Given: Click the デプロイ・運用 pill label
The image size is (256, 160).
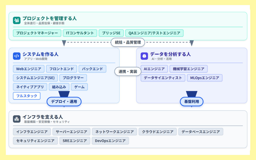Looking at the screenshot, I should pos(64,102).
